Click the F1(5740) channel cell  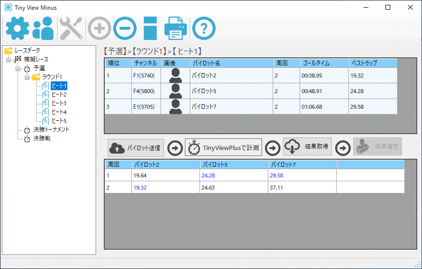(146, 76)
